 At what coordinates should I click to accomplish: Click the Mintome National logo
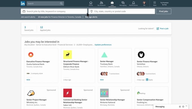click(104, 93)
